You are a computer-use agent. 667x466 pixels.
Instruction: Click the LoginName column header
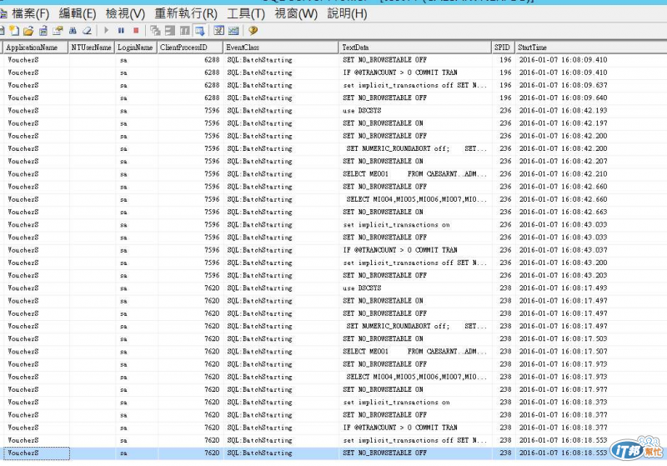coord(136,48)
